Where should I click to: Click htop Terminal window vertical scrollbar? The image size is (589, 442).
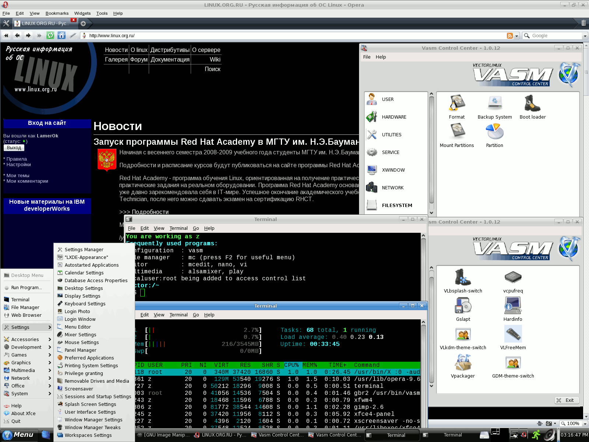pos(423,373)
